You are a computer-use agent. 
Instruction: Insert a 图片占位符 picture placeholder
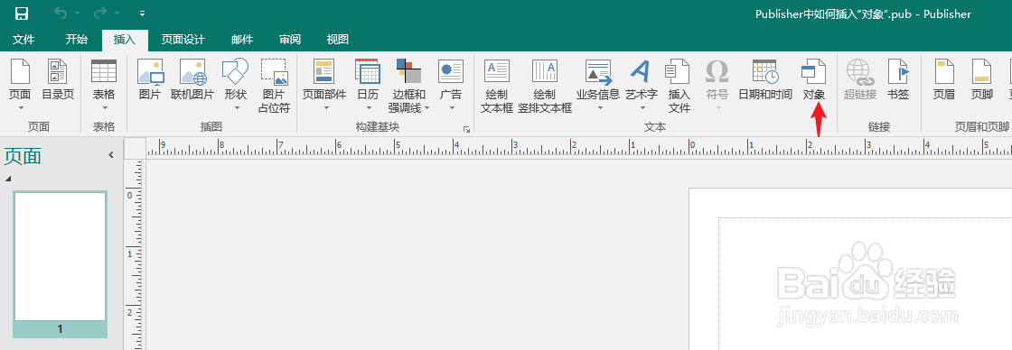pyautogui.click(x=274, y=86)
